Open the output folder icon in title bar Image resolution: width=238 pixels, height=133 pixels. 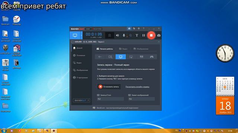point(134,28)
